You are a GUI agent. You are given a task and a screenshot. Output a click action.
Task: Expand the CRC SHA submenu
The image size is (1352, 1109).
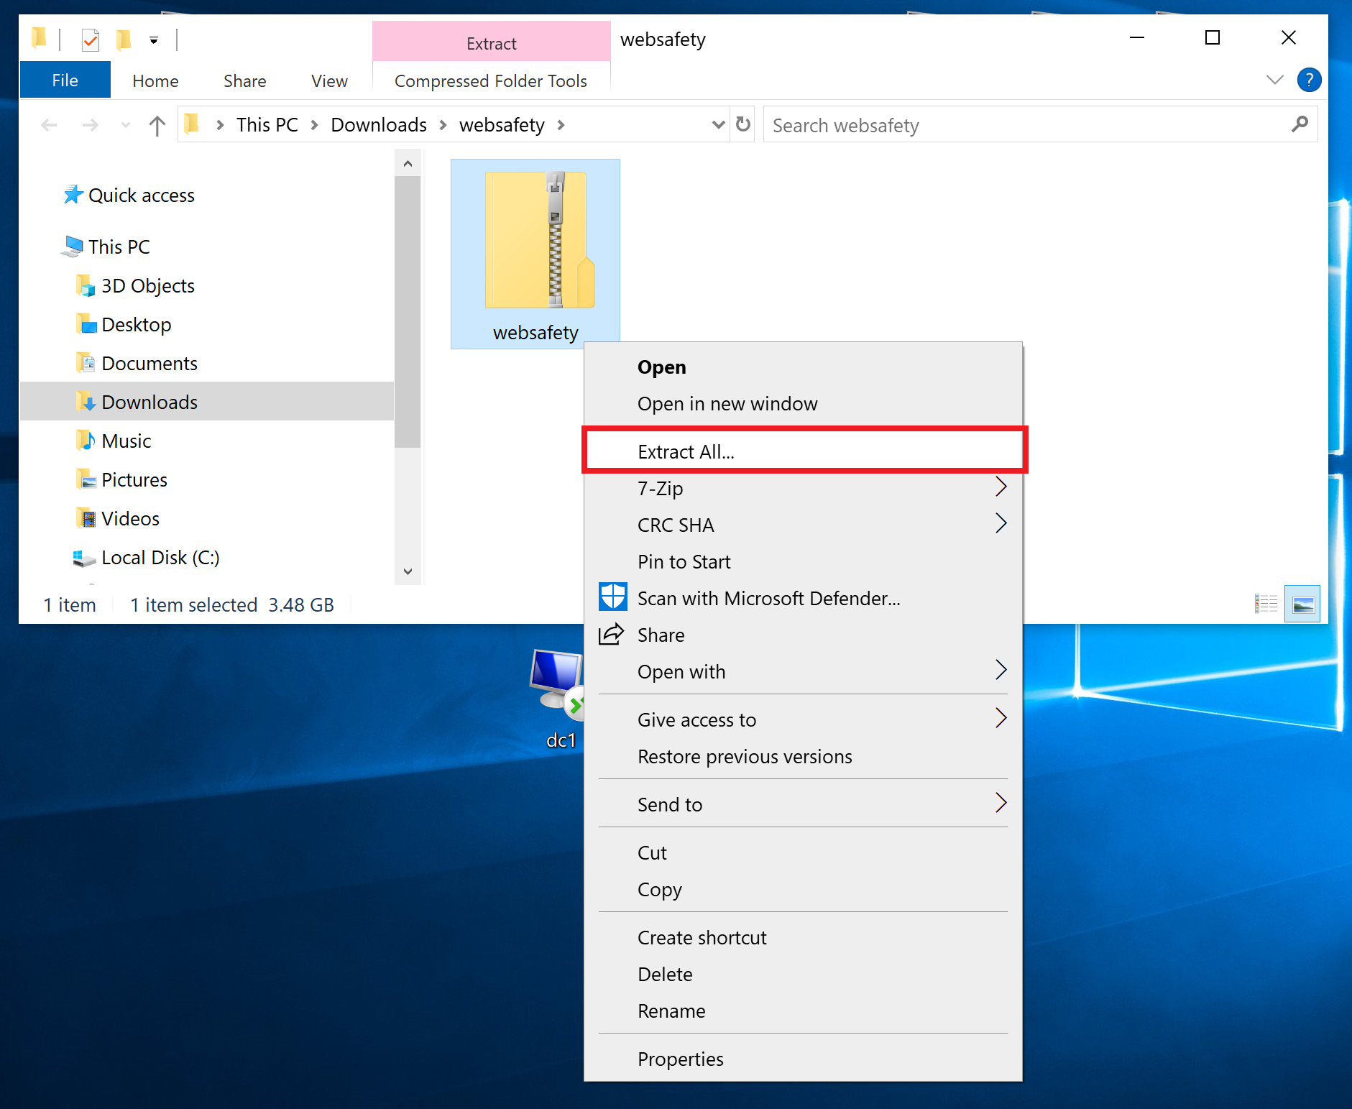coord(803,525)
